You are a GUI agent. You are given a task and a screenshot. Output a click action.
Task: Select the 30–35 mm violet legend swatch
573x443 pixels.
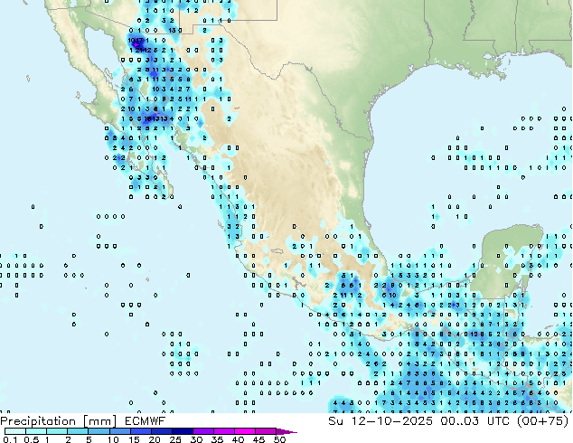[202, 431]
